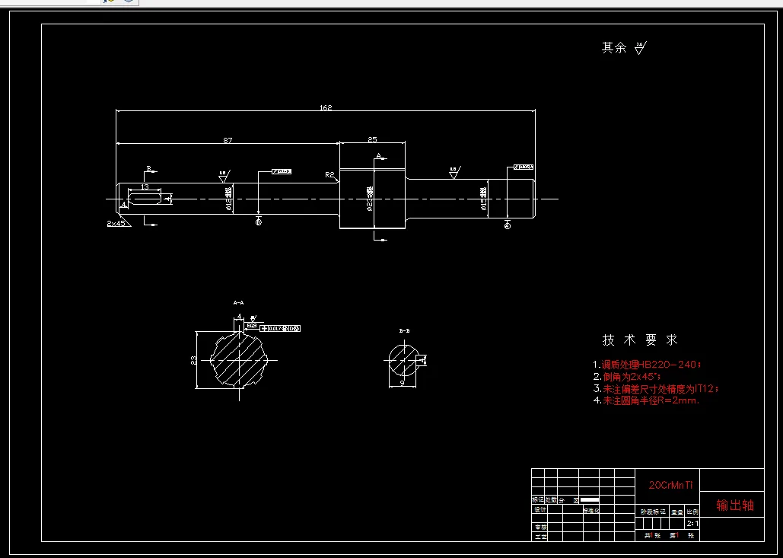Click the circled B datum marker

(x=258, y=222)
